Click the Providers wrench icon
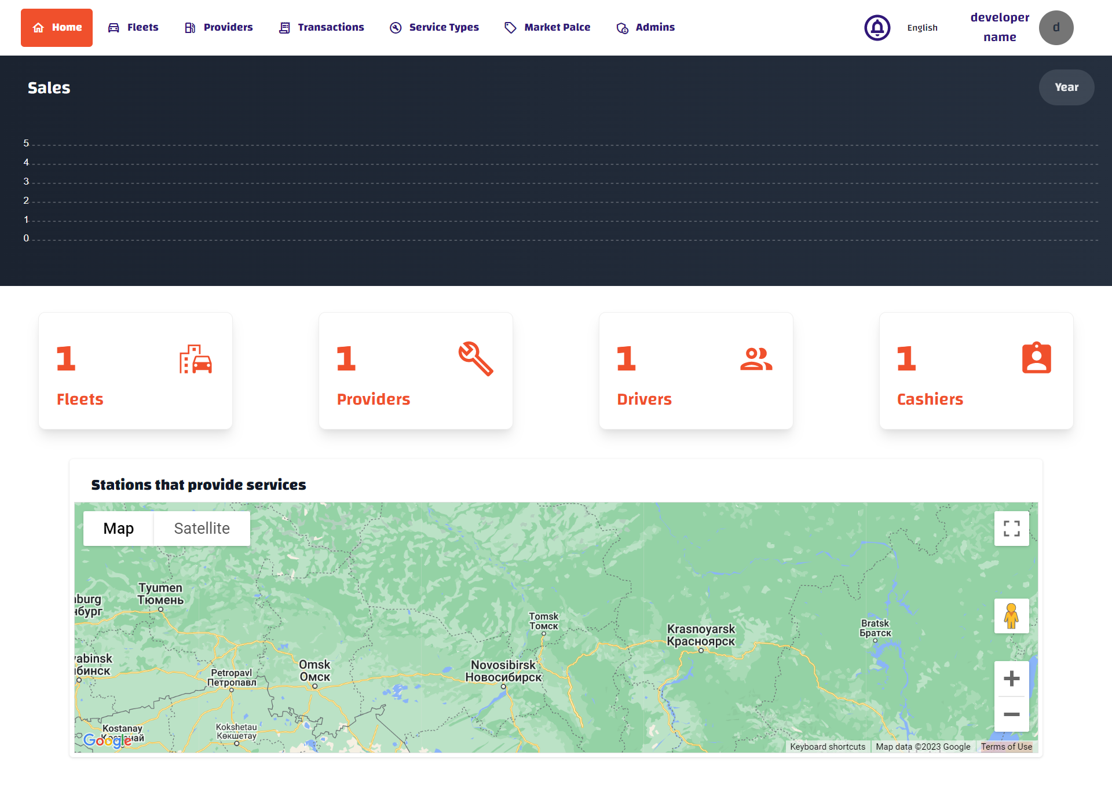Image resolution: width=1112 pixels, height=785 pixels. (475, 359)
